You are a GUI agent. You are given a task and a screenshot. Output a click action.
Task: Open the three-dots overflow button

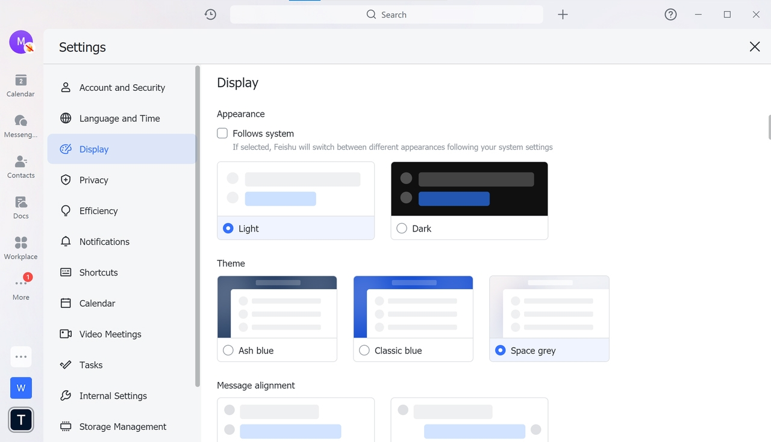coord(20,357)
